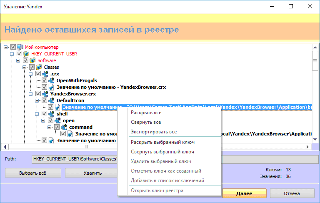Click the Path field showing HKEY_CURRENT_USER\Software\Classes
320x203 pixels.
(175, 159)
